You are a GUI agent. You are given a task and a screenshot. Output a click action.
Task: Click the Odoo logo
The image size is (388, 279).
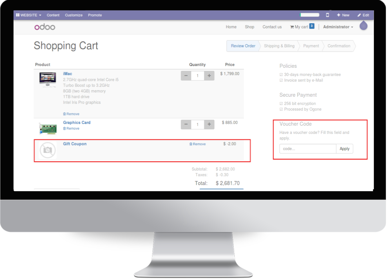tap(45, 27)
